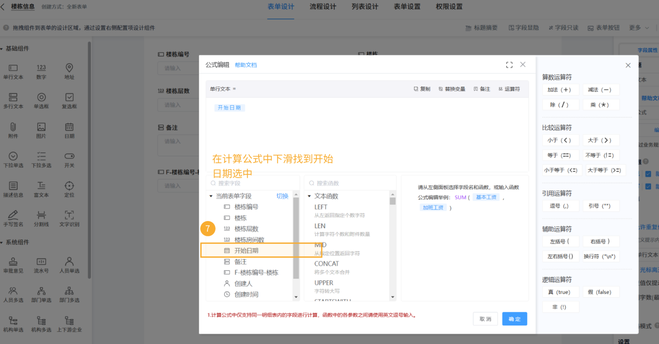Screen dimensions: 659x344
Task: Click the function list scrollbar up arrow
Action: coord(392,194)
